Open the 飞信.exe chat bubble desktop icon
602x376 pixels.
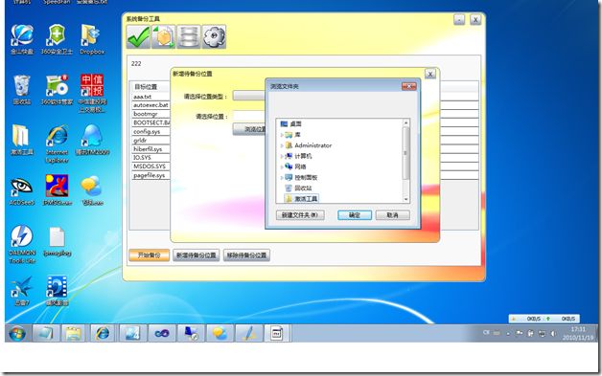tap(91, 190)
